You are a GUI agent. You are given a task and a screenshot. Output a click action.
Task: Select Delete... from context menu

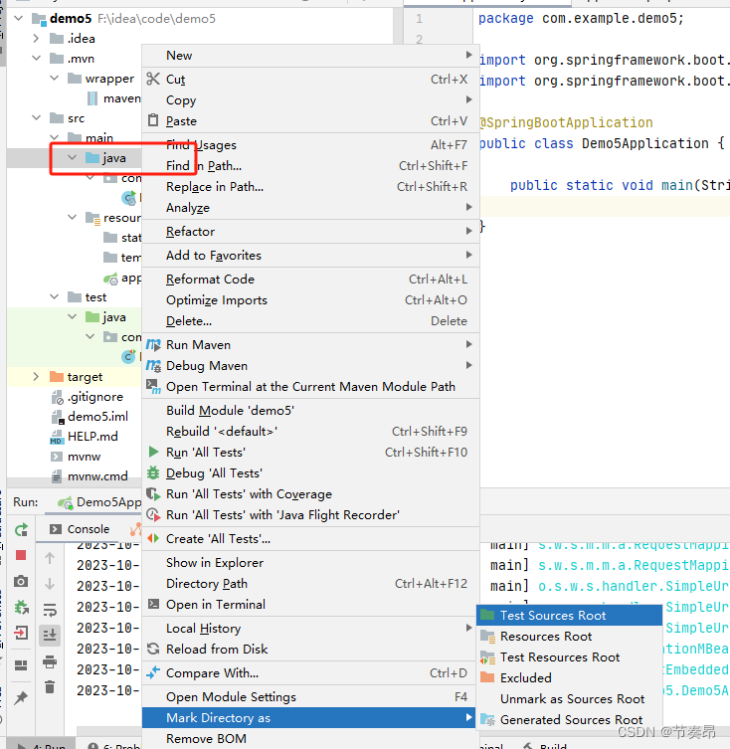[x=310, y=321]
